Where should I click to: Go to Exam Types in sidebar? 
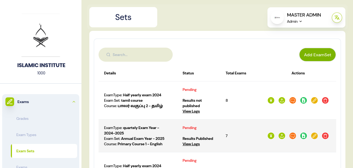[x=26, y=135]
